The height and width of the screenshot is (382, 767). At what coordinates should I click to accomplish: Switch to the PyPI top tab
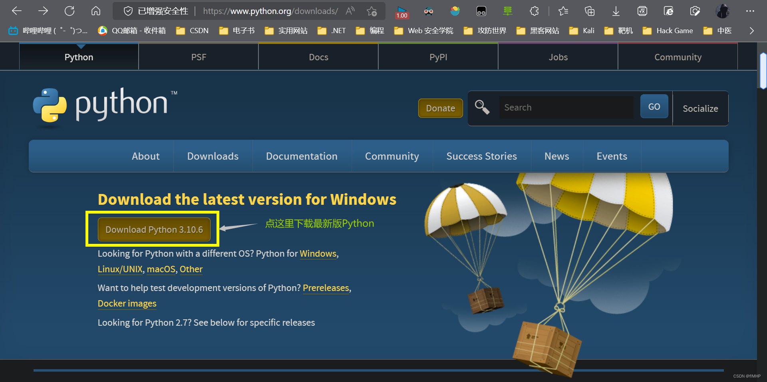point(438,57)
